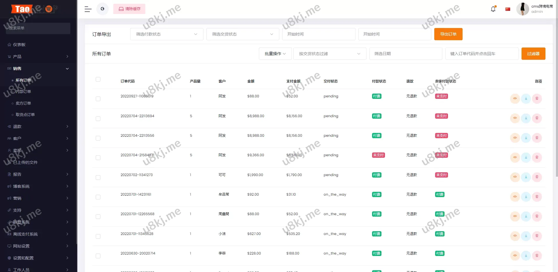Delete order 20220701-14231161 with trash icon
The image size is (558, 272).
537,196
